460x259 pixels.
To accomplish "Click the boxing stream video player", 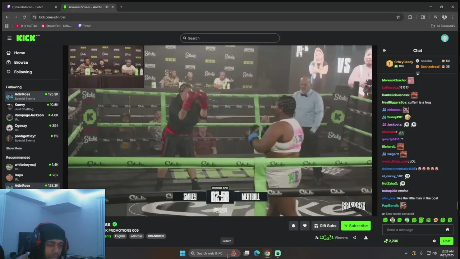I will pyautogui.click(x=220, y=131).
